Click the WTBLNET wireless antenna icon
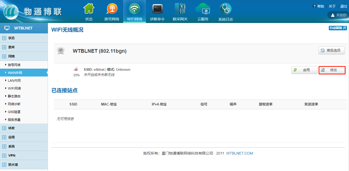The image size is (349, 171). point(61,51)
